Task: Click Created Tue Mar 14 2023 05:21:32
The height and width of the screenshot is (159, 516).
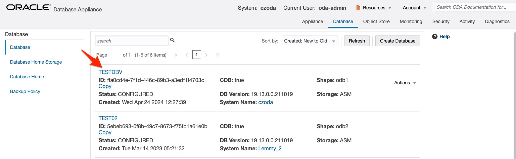Action: point(142,148)
